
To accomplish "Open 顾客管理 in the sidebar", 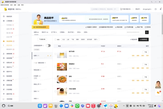I will tap(9, 54).
